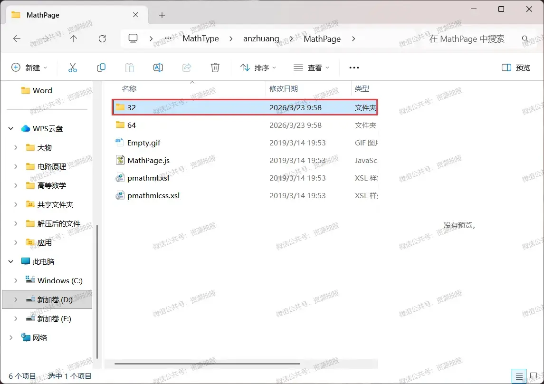Collapse the 此电脑 tree node
The image size is (544, 384).
click(x=11, y=261)
